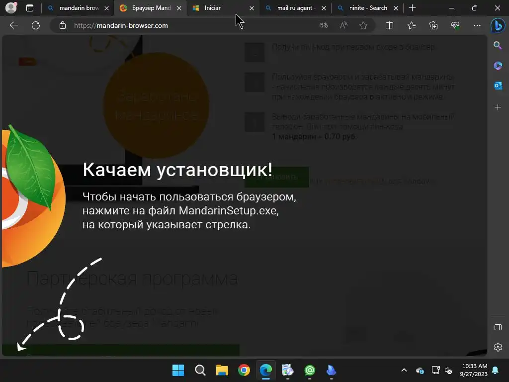Open the sidebar Search tool
The width and height of the screenshot is (509, 382).
(498, 45)
